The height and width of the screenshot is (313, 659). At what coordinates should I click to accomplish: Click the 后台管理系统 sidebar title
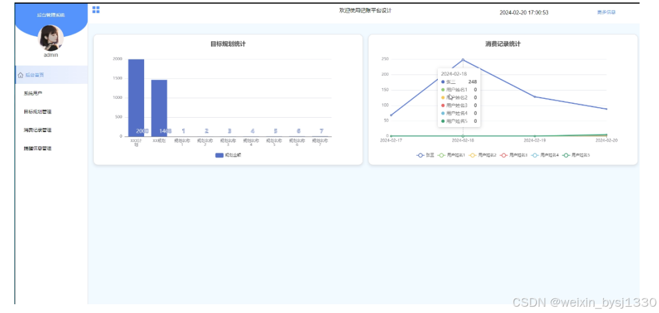[51, 15]
